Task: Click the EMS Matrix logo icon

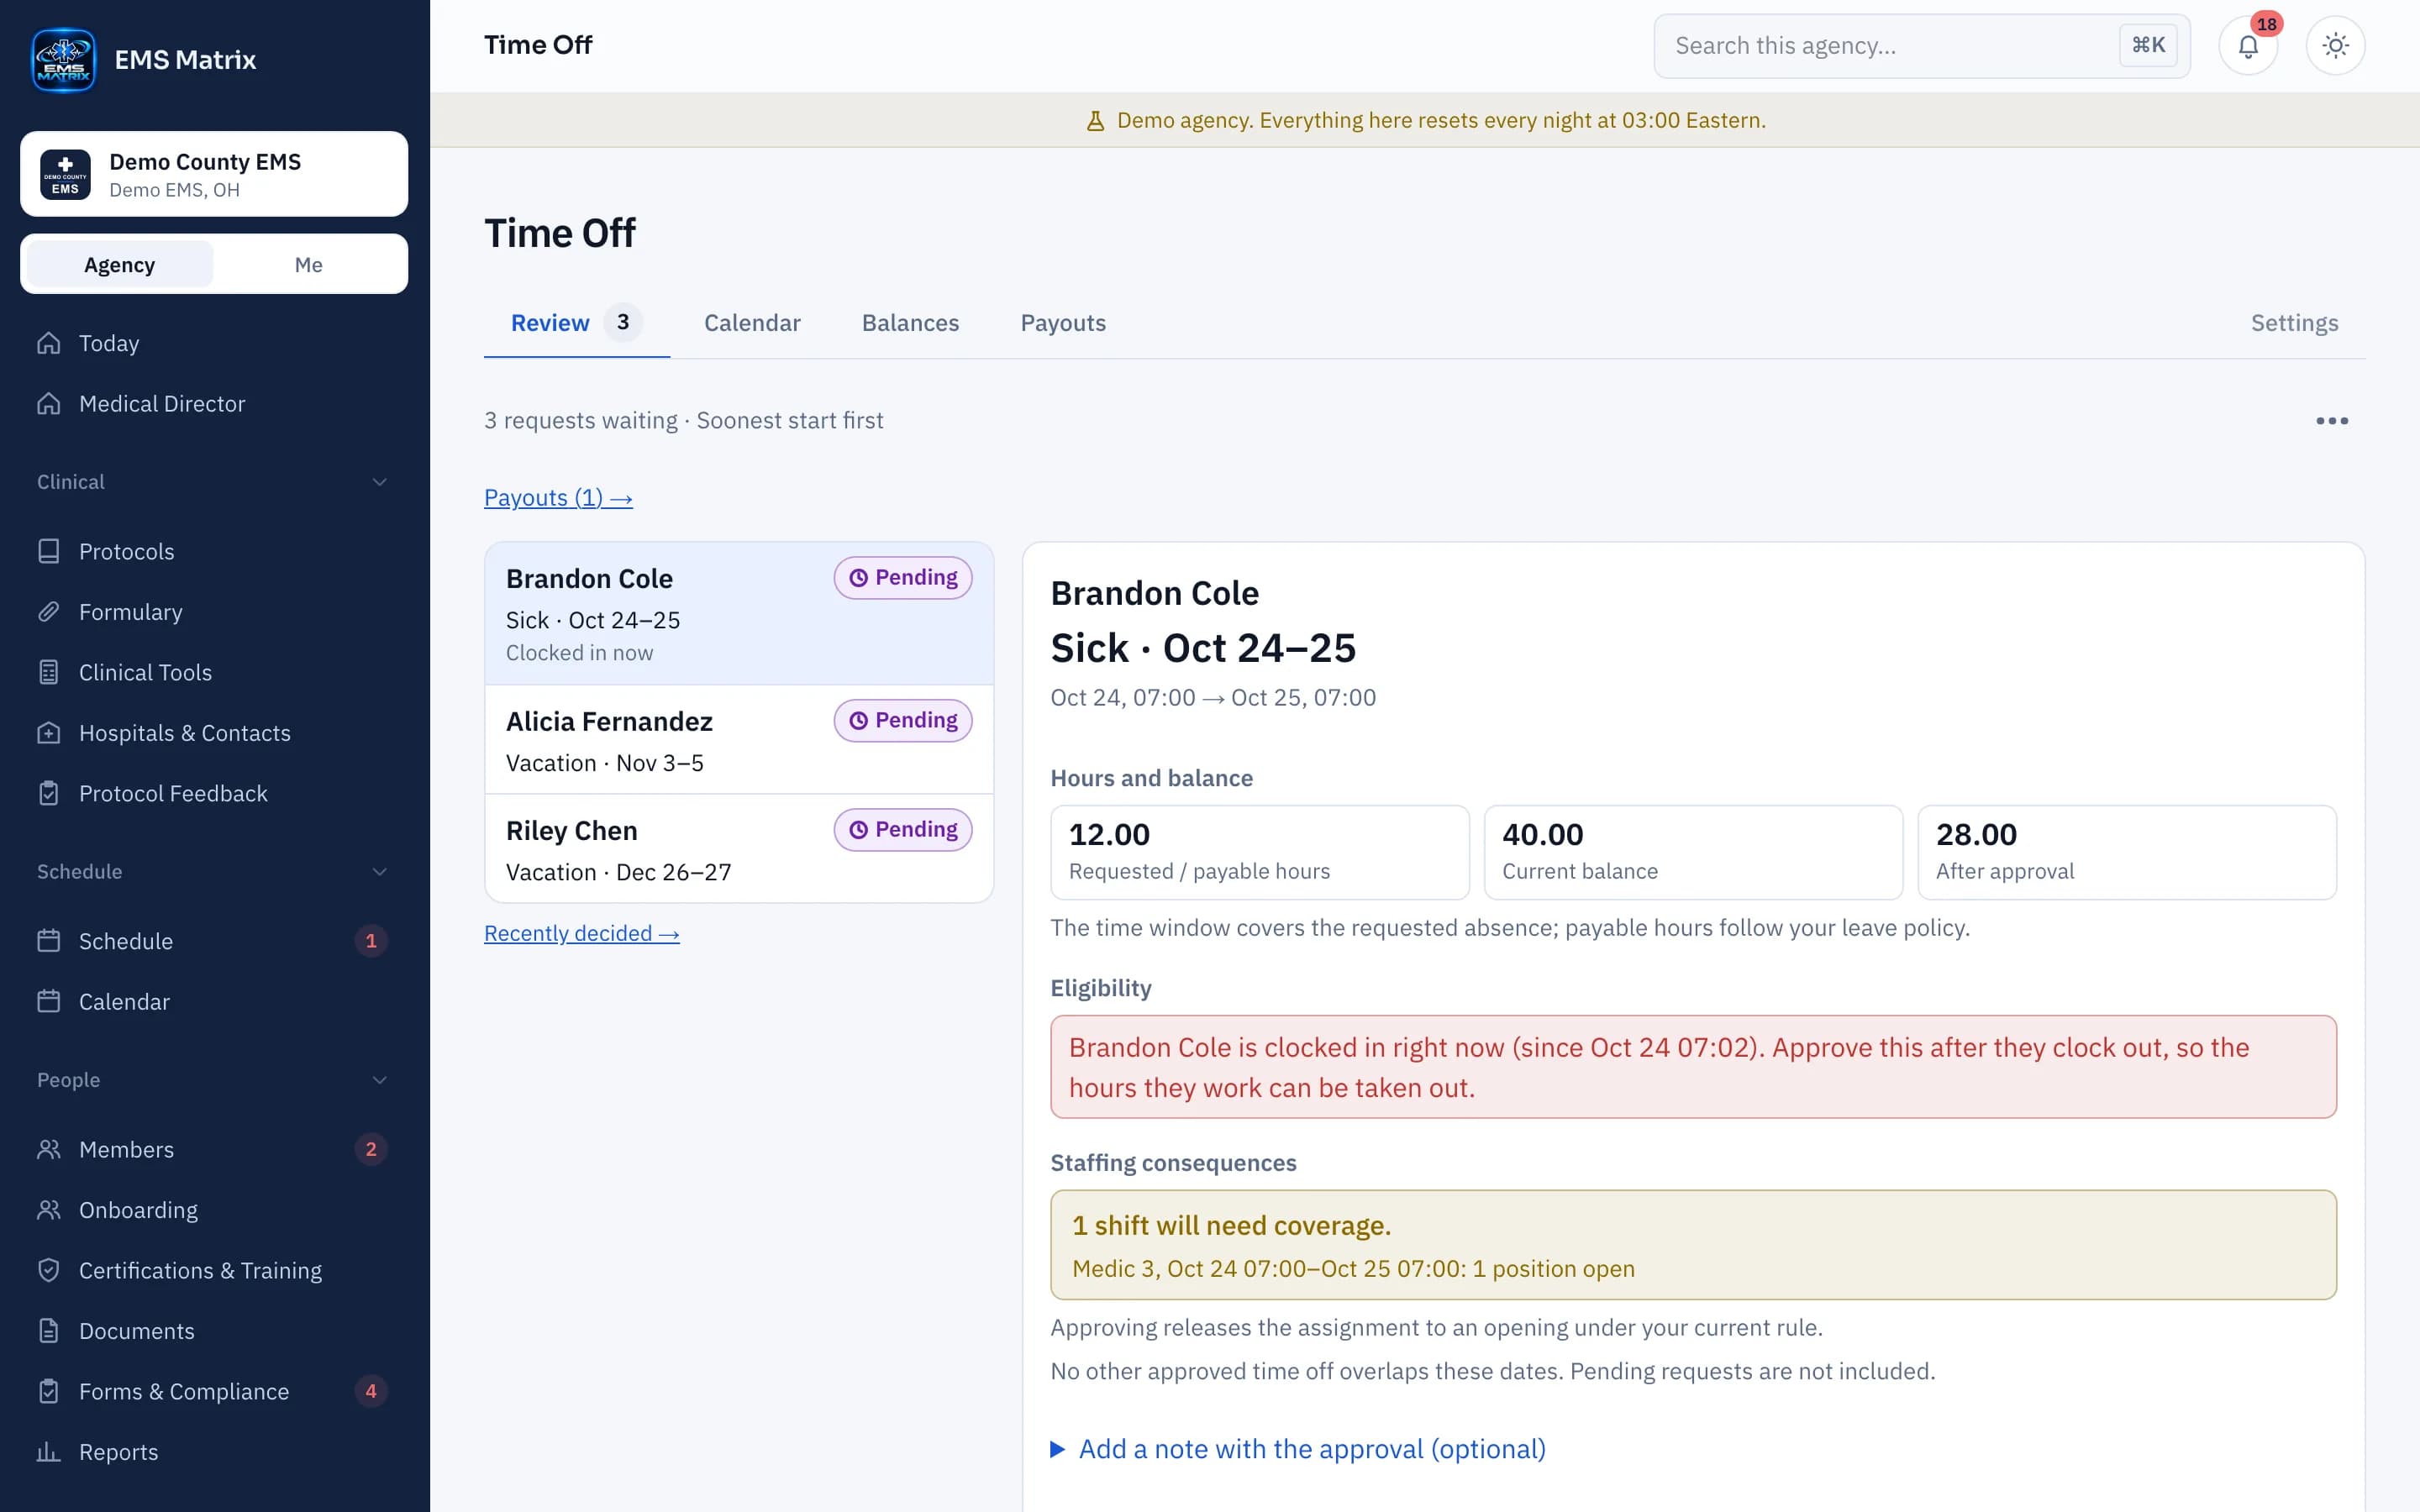Action: (64, 60)
